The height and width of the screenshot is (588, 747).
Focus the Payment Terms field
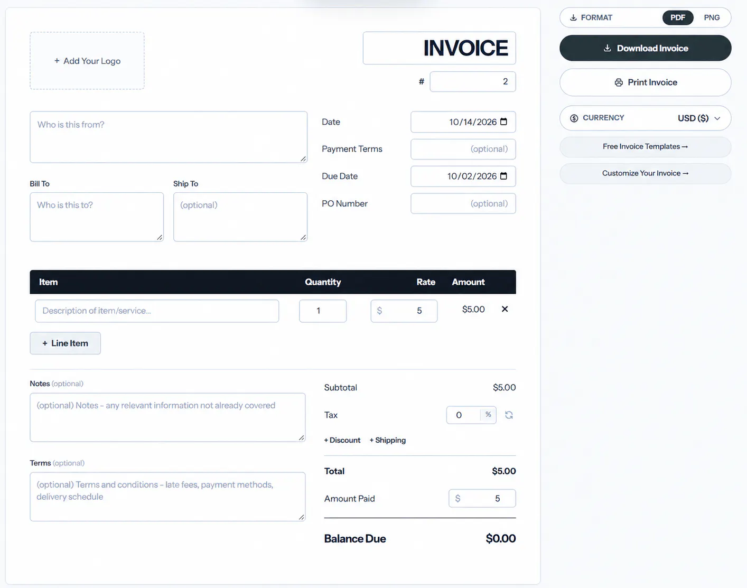[463, 149]
